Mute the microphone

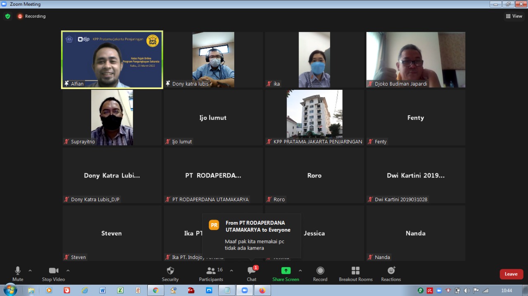18,273
